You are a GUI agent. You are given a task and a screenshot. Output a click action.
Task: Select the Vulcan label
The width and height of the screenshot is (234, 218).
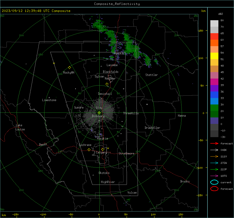tap(132, 193)
